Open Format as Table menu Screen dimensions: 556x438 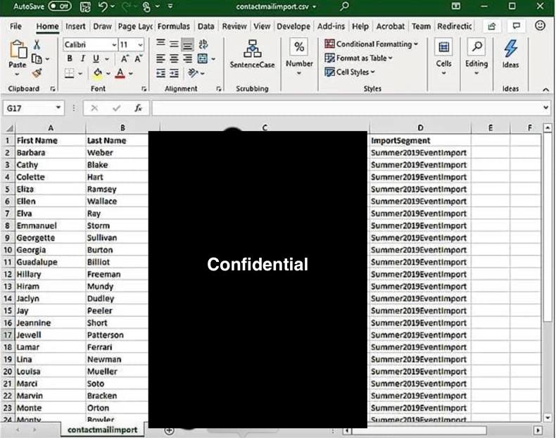click(358, 58)
